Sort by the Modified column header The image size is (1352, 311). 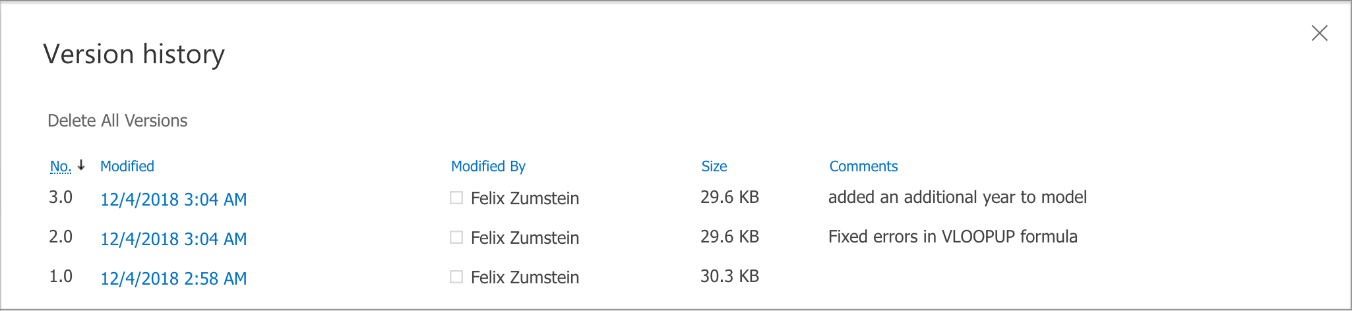[127, 167]
